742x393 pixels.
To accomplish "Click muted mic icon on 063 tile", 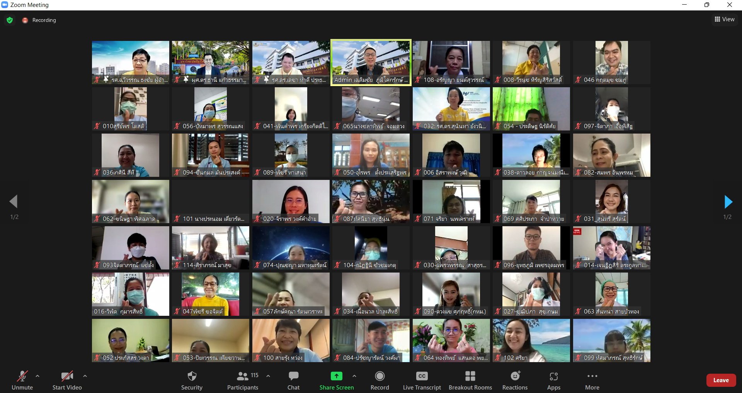I will [578, 312].
